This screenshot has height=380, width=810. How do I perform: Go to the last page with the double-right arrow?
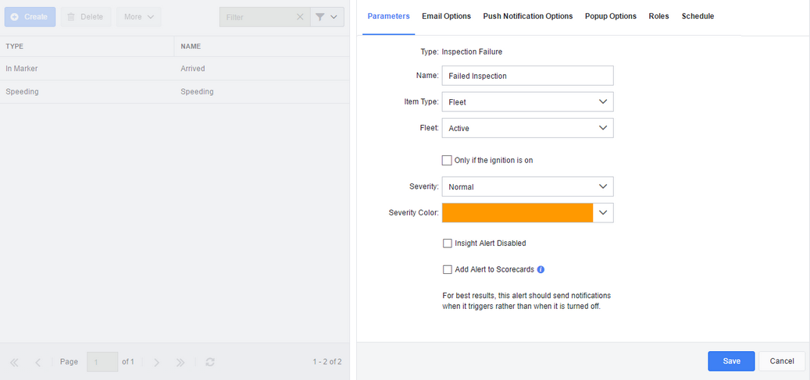[x=180, y=363]
